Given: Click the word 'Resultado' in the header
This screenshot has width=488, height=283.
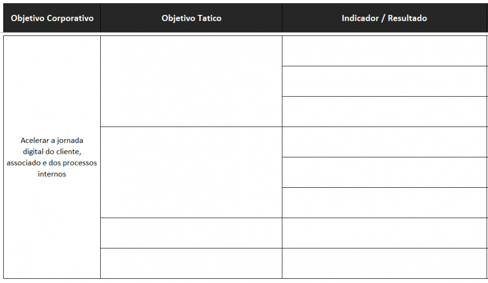Looking at the screenshot, I should tap(407, 18).
